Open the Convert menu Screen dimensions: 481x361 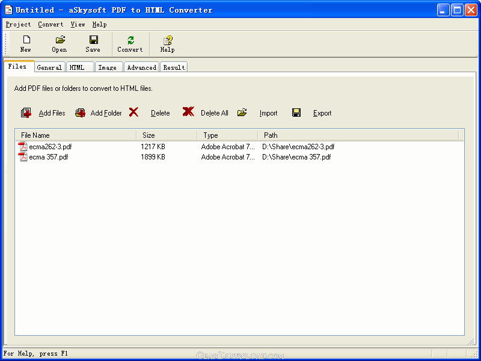point(51,24)
